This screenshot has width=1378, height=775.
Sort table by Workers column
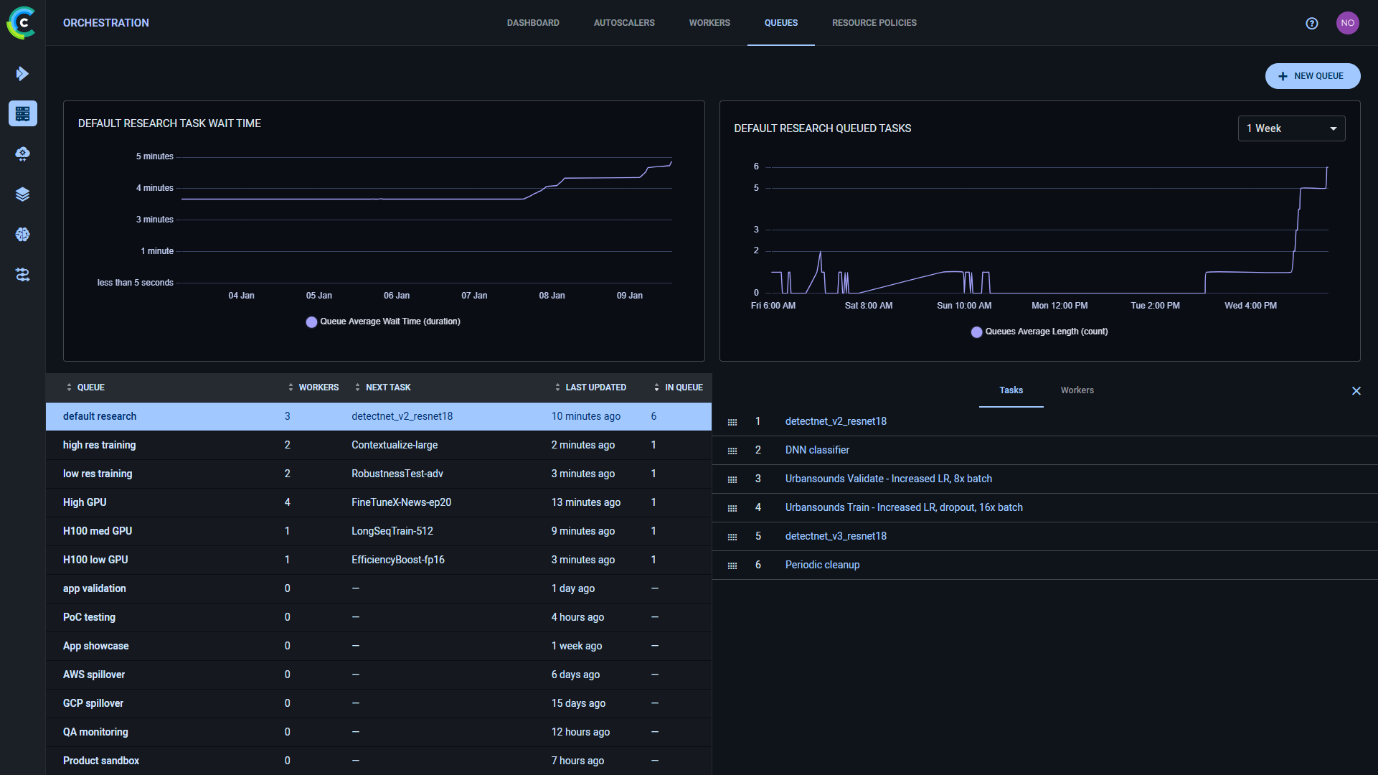[x=313, y=387]
